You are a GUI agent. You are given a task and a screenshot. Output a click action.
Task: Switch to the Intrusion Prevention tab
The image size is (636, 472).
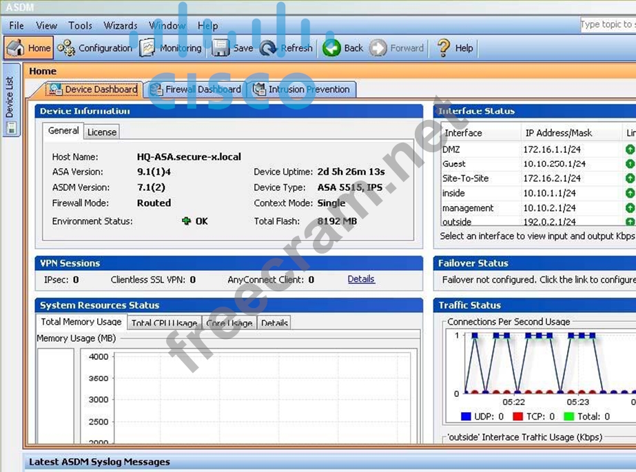302,90
